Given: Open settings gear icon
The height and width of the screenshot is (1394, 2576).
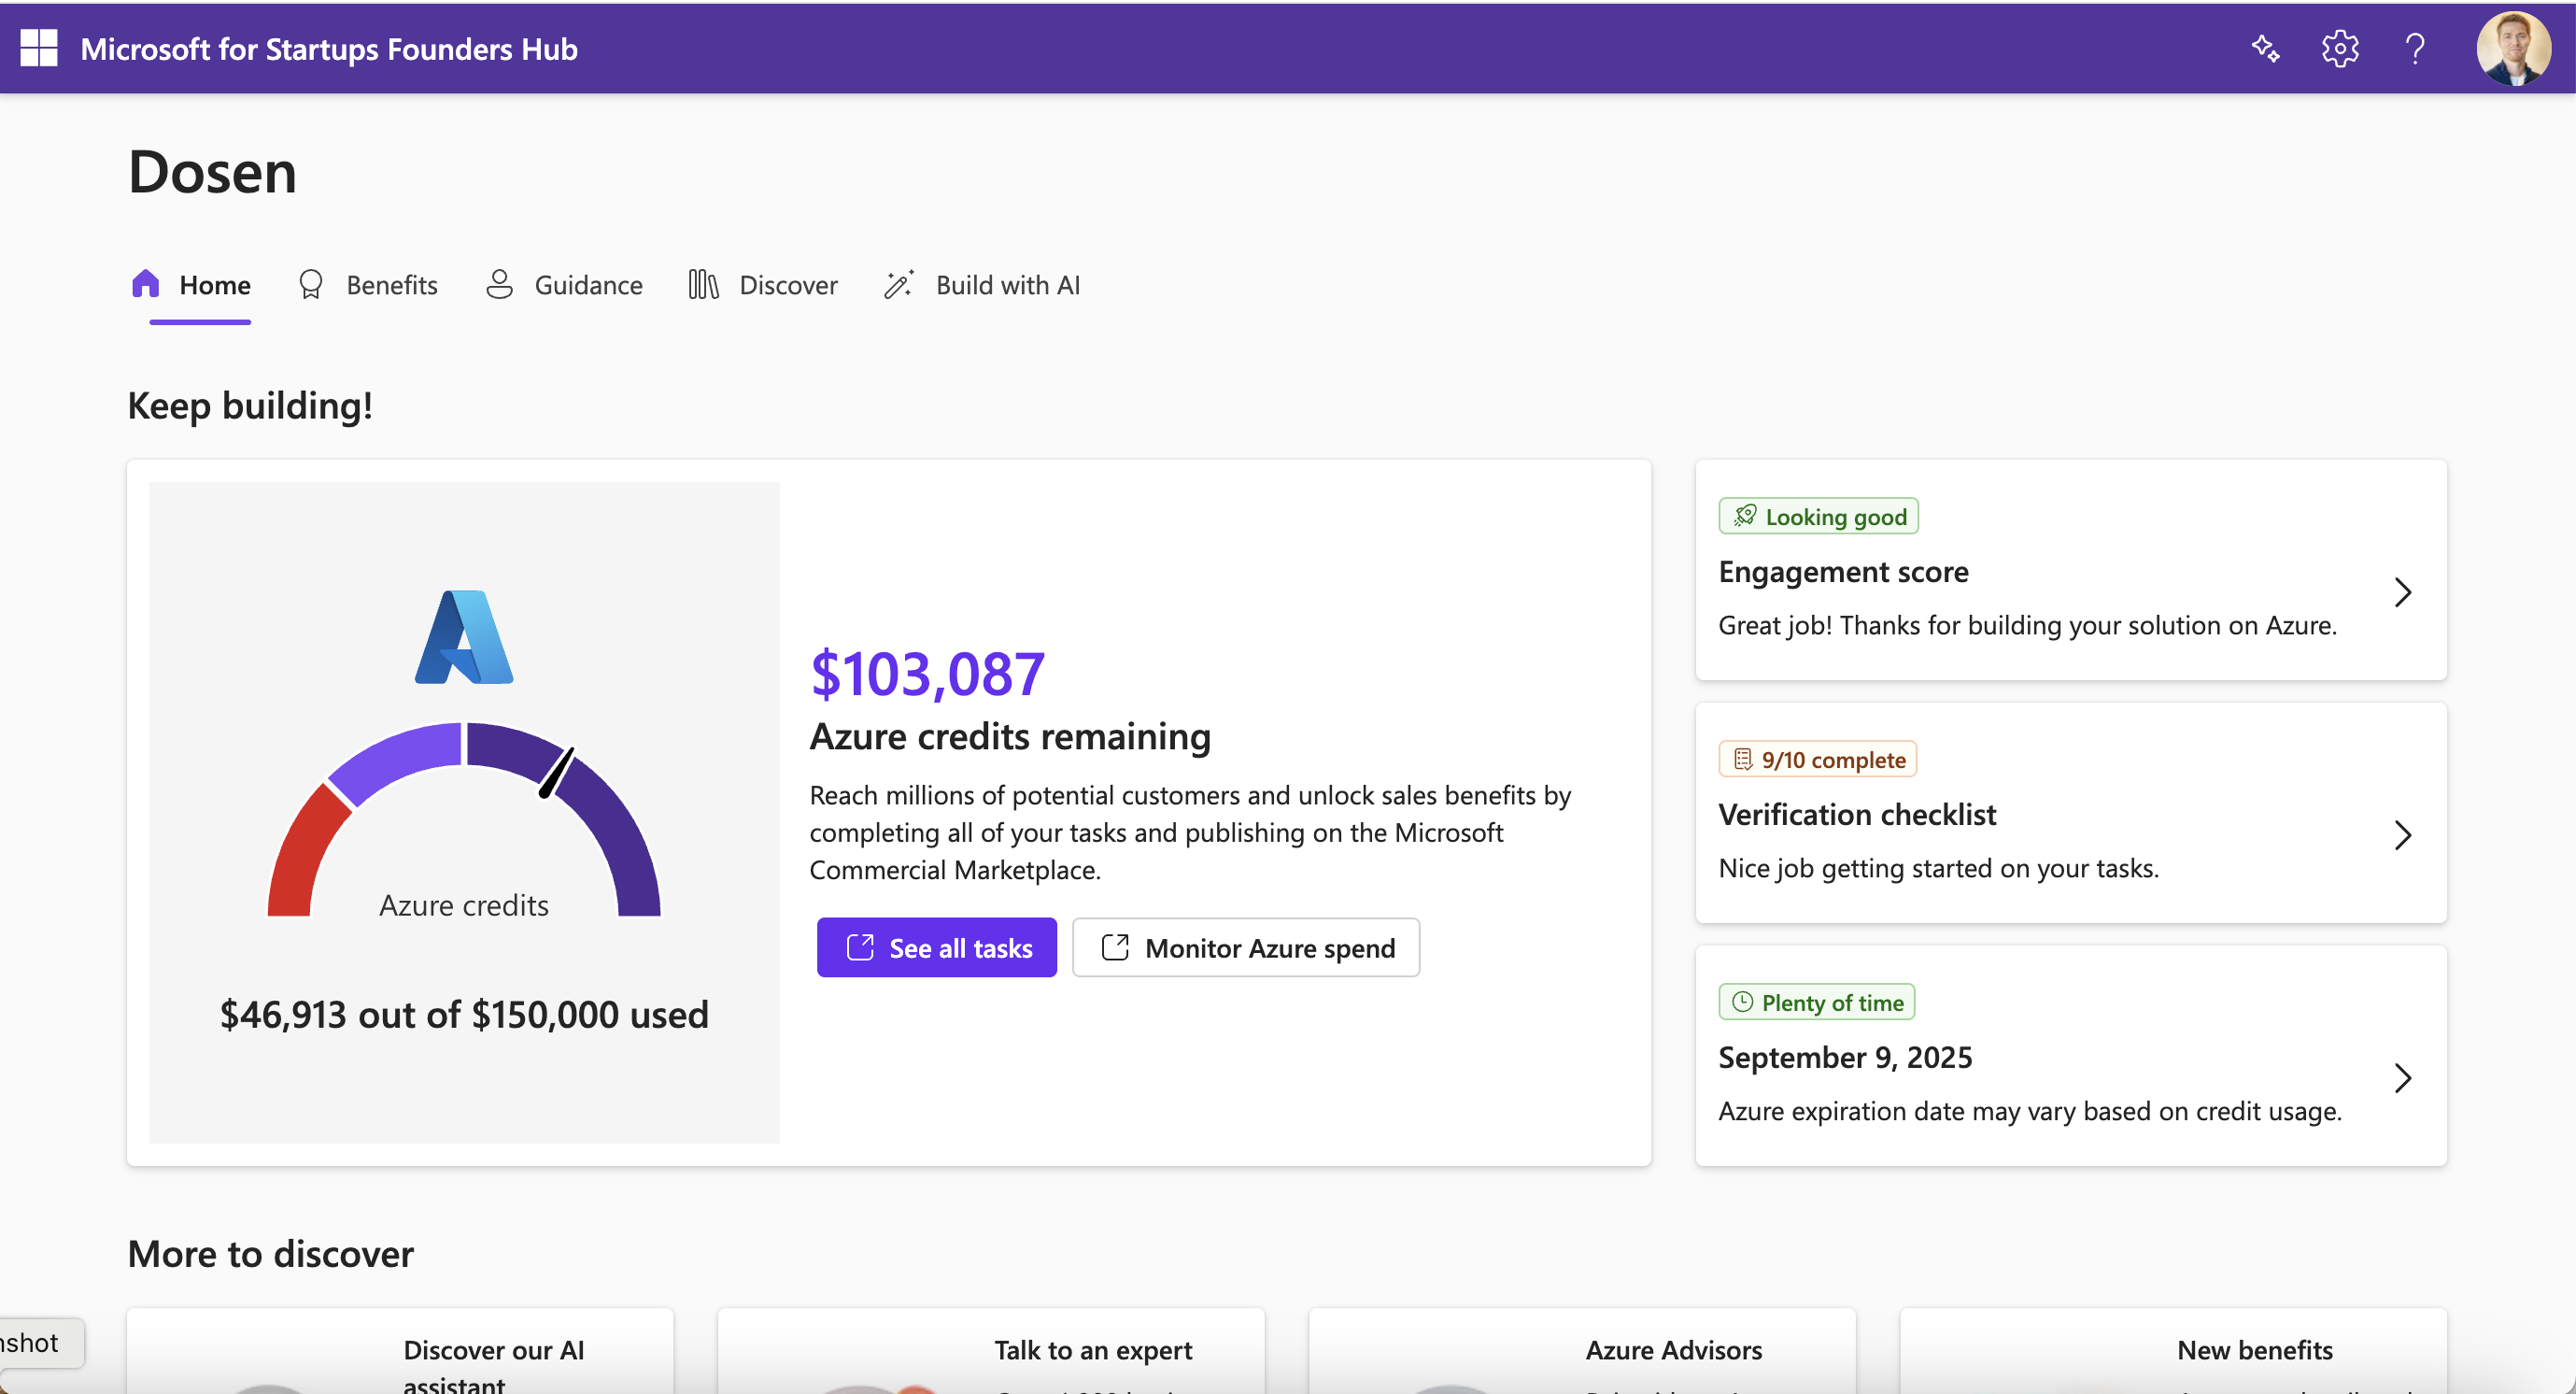Looking at the screenshot, I should pyautogui.click(x=2340, y=48).
